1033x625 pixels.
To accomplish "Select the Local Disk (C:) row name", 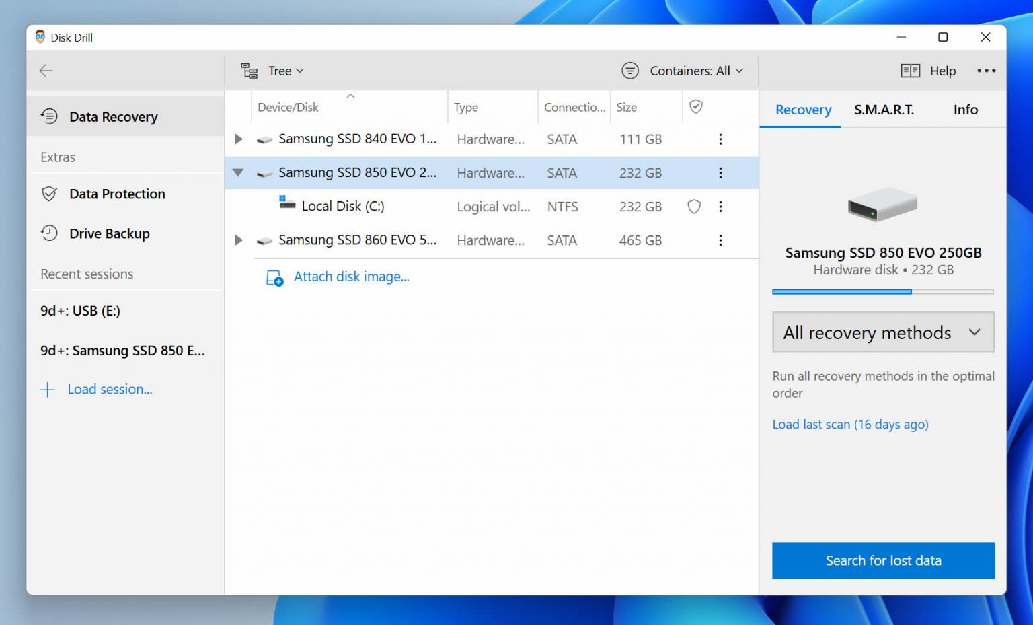I will pos(343,206).
